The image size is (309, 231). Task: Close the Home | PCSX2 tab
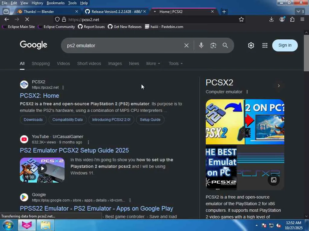pyautogui.click(x=212, y=12)
